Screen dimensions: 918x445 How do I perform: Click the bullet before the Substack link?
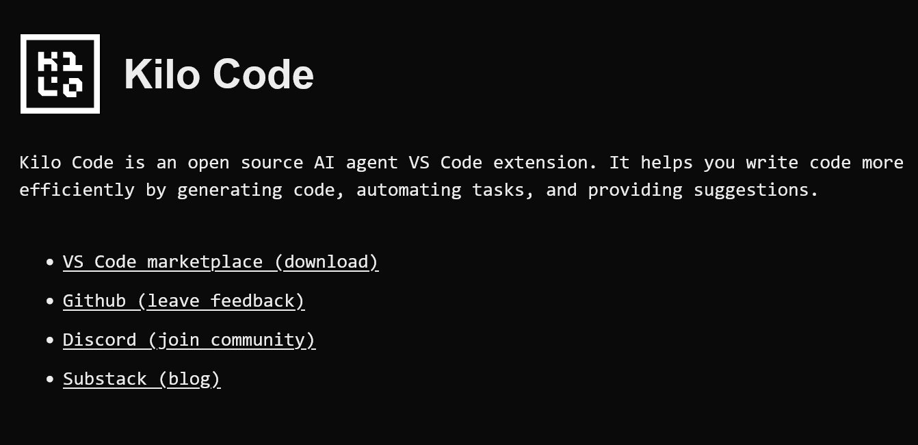[49, 379]
